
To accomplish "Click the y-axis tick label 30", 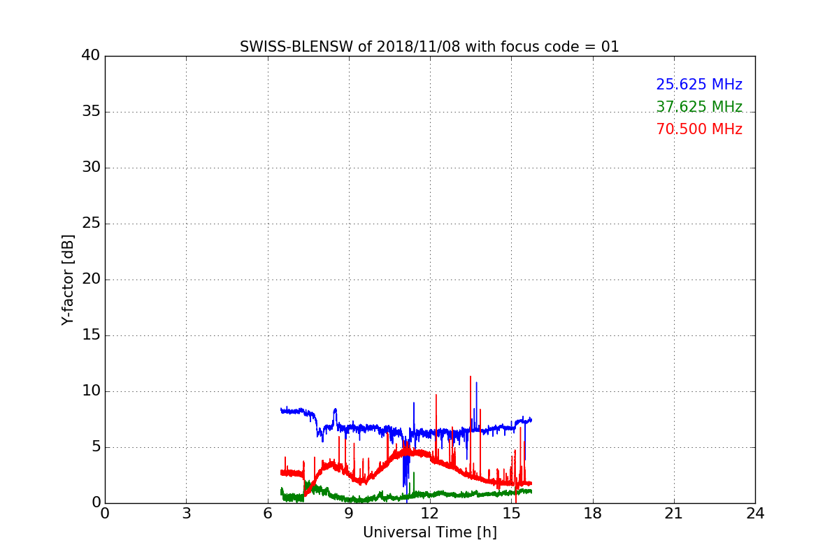I will coord(91,168).
